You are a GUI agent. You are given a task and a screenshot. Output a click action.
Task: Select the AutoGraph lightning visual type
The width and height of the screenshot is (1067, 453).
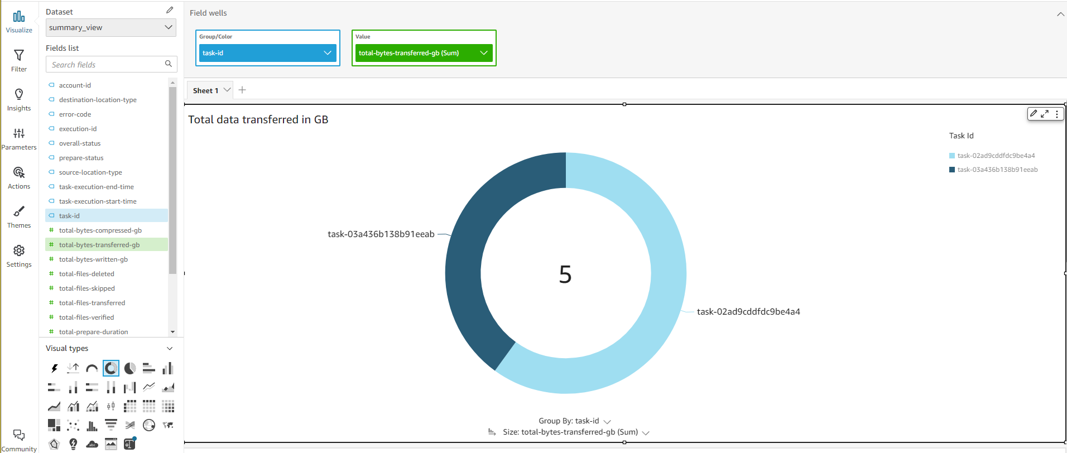click(x=54, y=368)
